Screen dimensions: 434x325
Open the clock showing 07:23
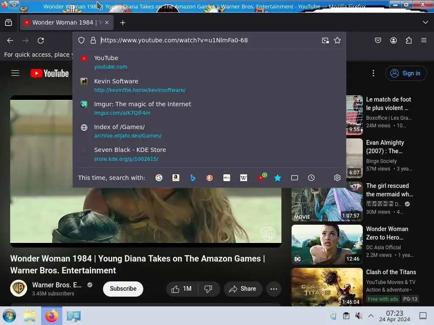click(395, 316)
